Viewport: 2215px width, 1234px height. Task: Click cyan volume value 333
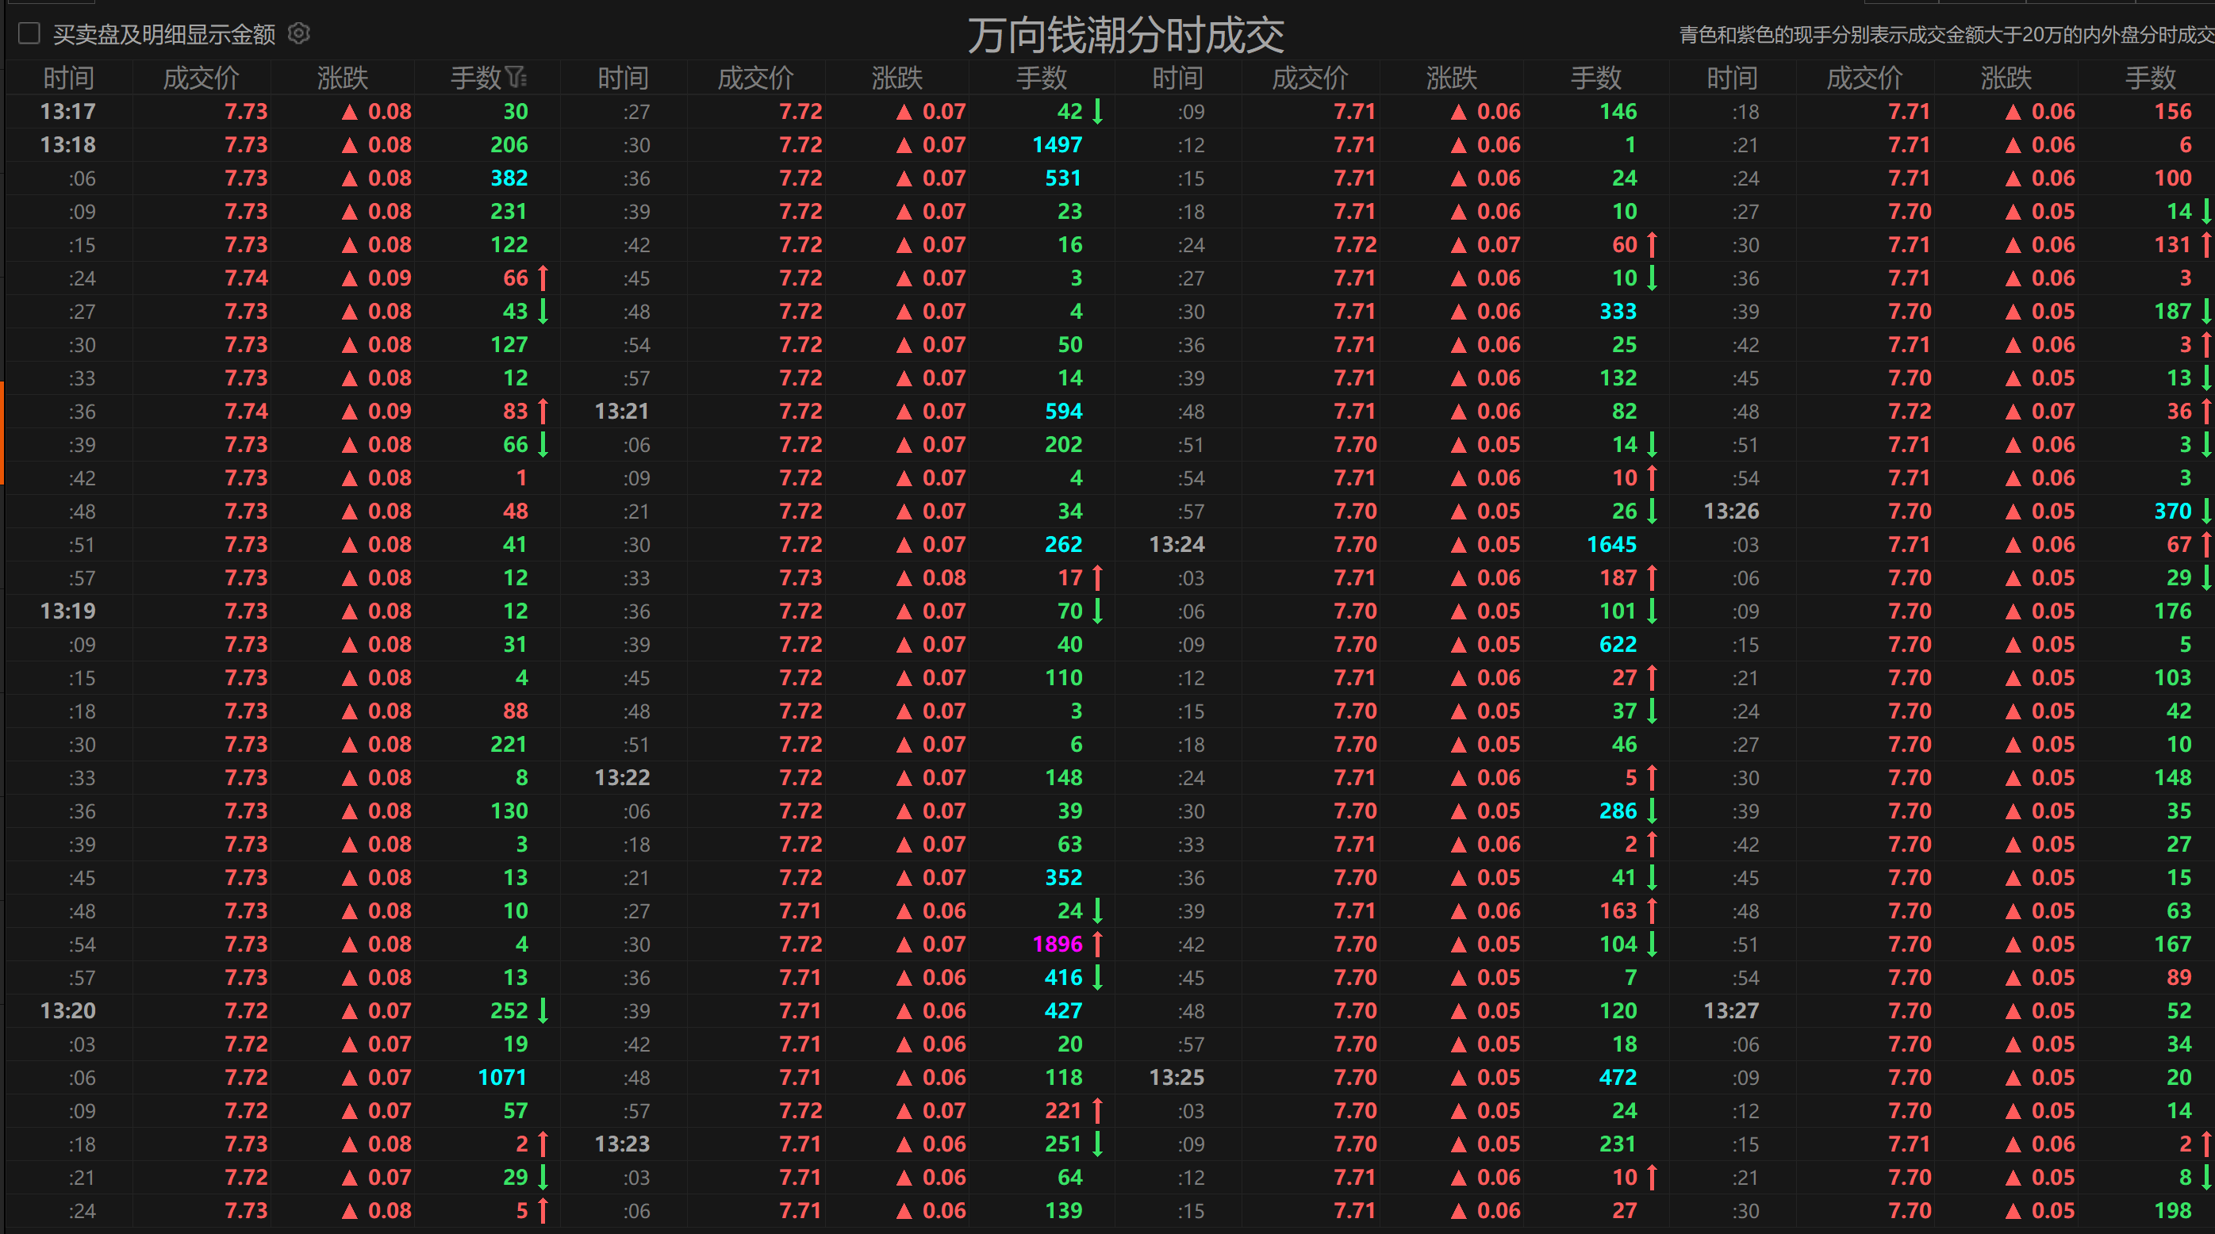pos(1618,311)
